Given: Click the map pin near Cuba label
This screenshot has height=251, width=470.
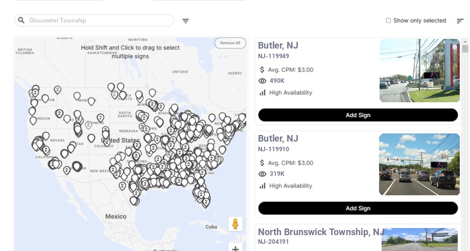Looking at the screenshot, I should click(x=206, y=202).
